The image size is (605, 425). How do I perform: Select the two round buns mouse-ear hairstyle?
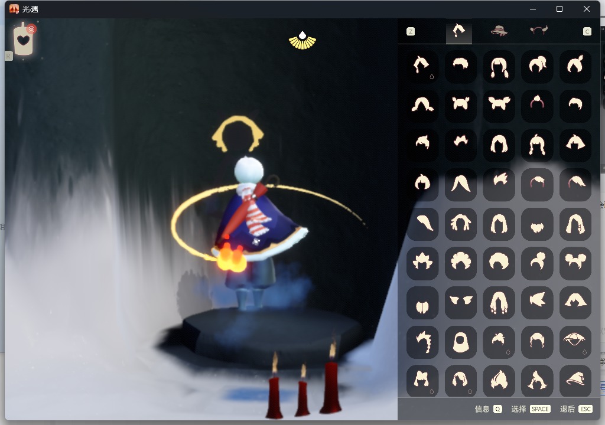pyautogui.click(x=575, y=263)
